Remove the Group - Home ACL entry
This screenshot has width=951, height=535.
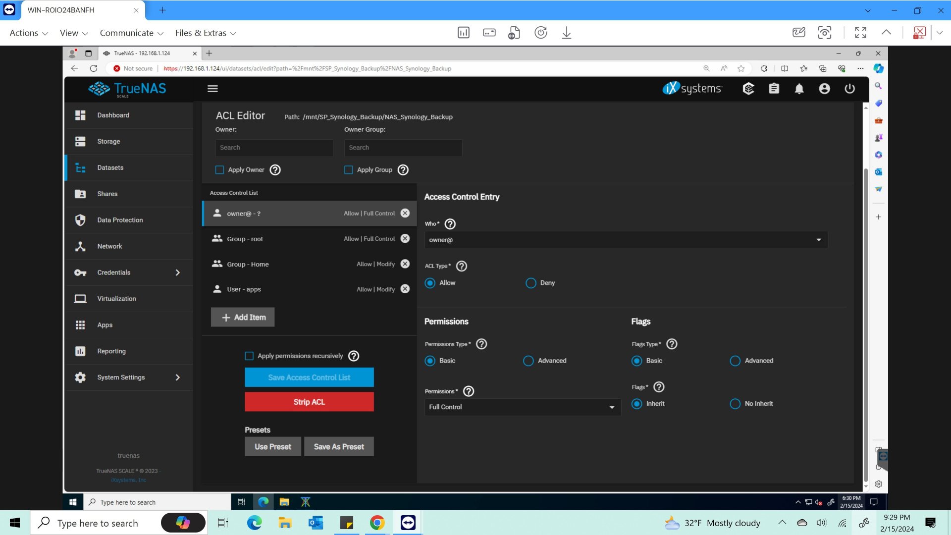(405, 264)
